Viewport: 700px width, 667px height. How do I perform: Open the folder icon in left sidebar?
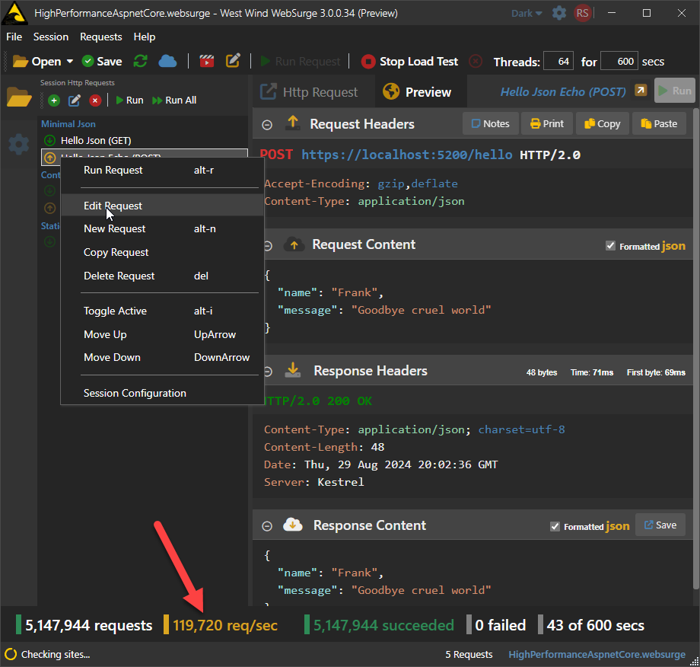point(19,97)
